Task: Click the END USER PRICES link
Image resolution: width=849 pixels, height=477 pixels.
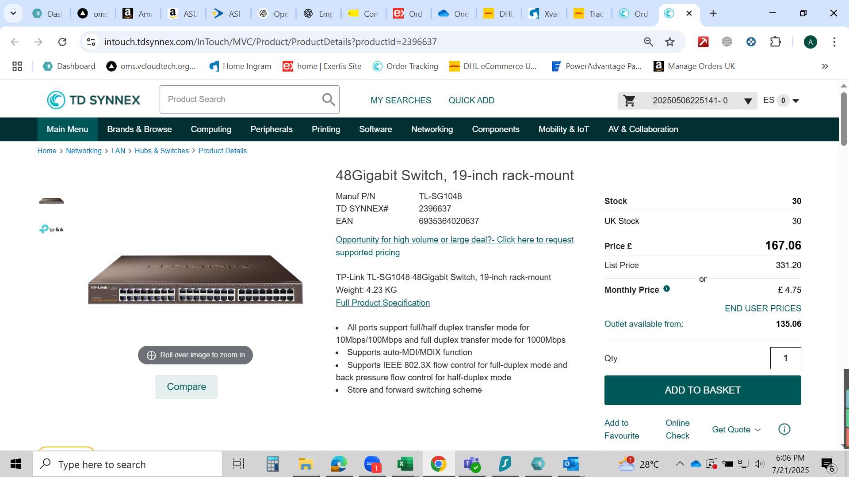Action: coord(763,308)
